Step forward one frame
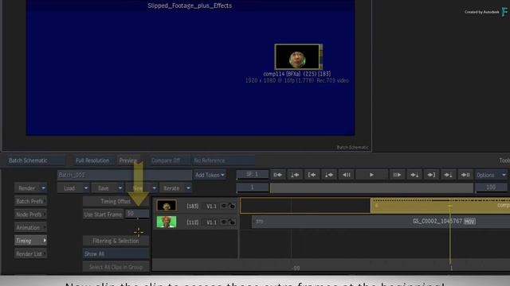Image resolution: width=510 pixels, height=286 pixels. (397, 175)
